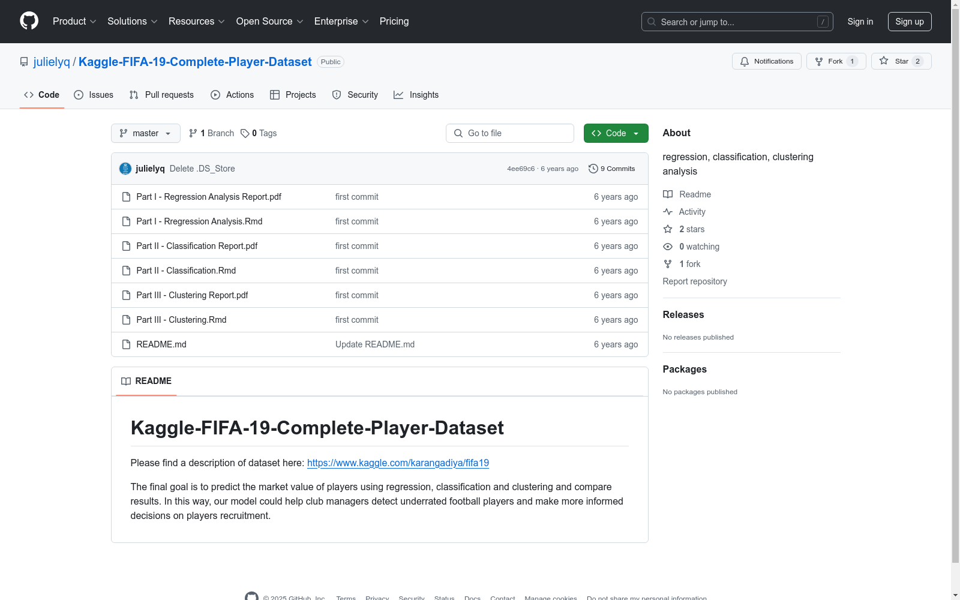Click the tag icon beside 0 Tags

click(x=245, y=133)
